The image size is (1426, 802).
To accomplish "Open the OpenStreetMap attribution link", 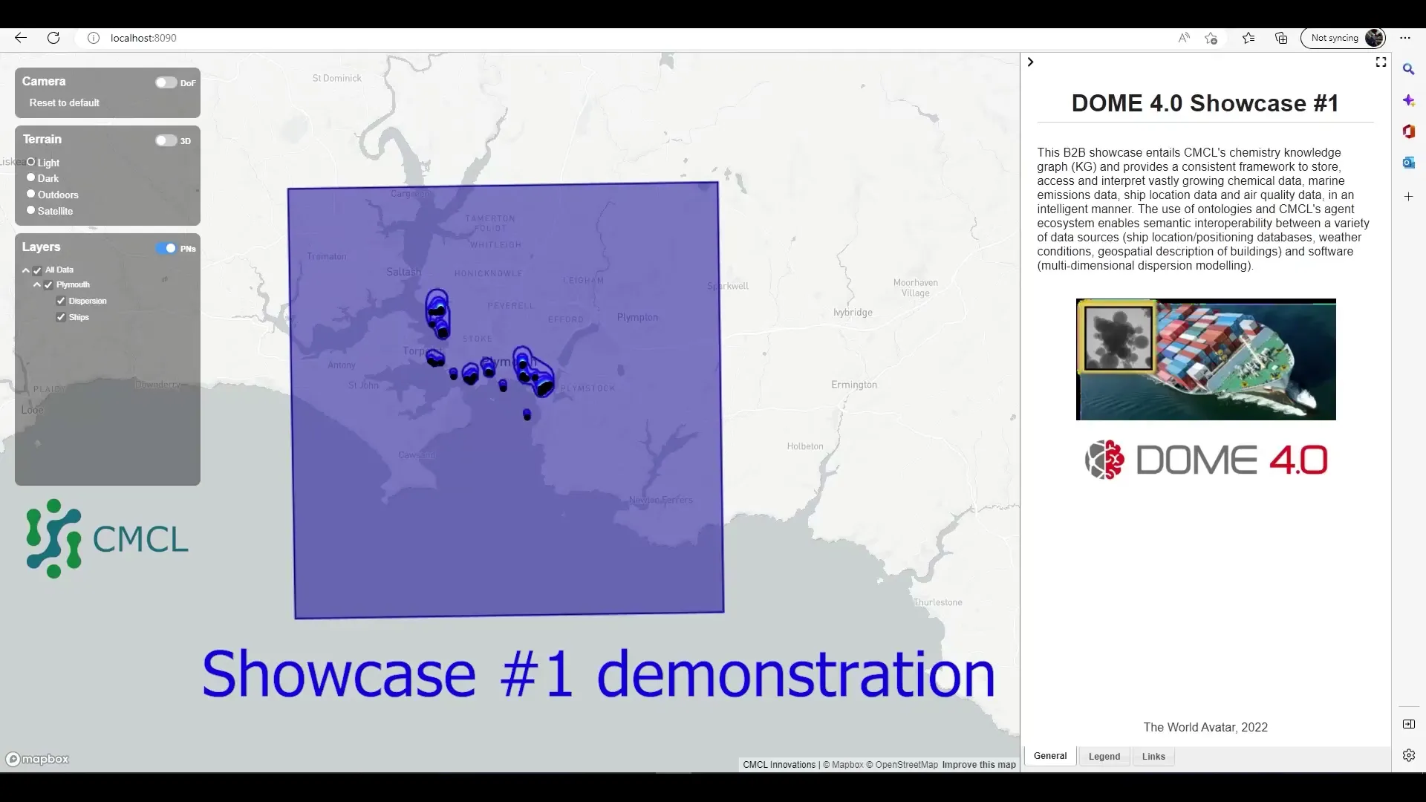I will [x=902, y=765].
